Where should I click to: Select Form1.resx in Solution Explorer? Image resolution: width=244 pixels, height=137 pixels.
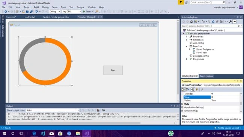coord(201,53)
